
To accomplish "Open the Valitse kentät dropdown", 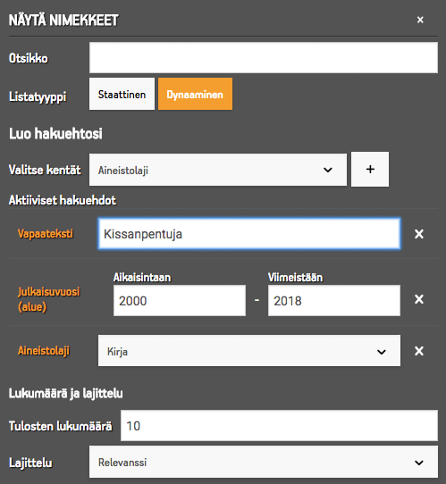I will (x=218, y=170).
